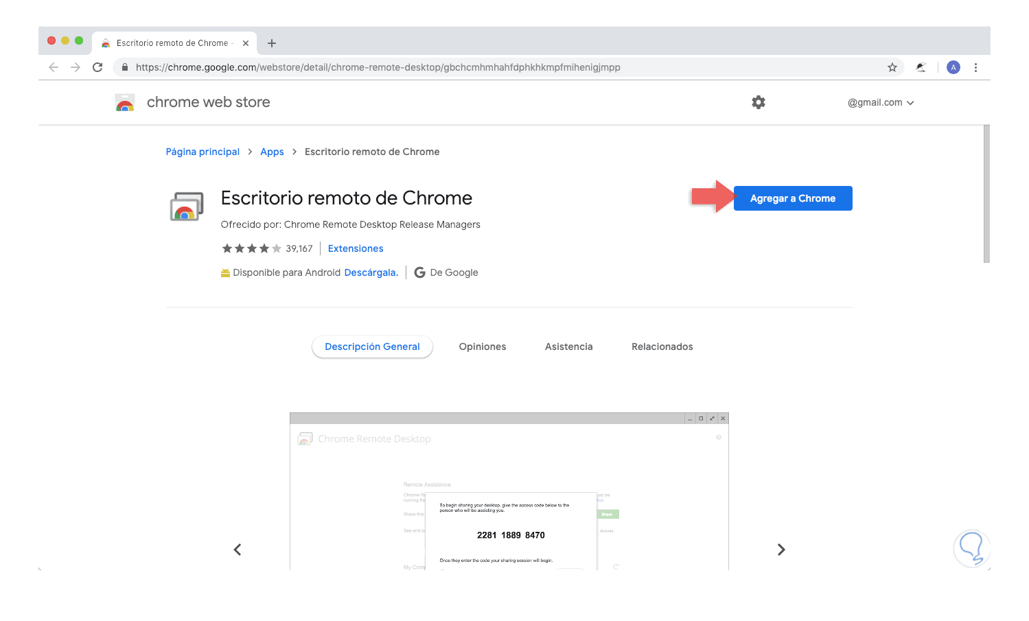The height and width of the screenshot is (621, 1029).
Task: Switch to the Opiniones tab
Action: click(x=483, y=347)
